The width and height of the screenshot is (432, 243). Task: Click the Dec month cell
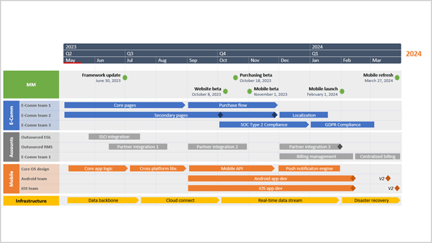click(x=294, y=60)
